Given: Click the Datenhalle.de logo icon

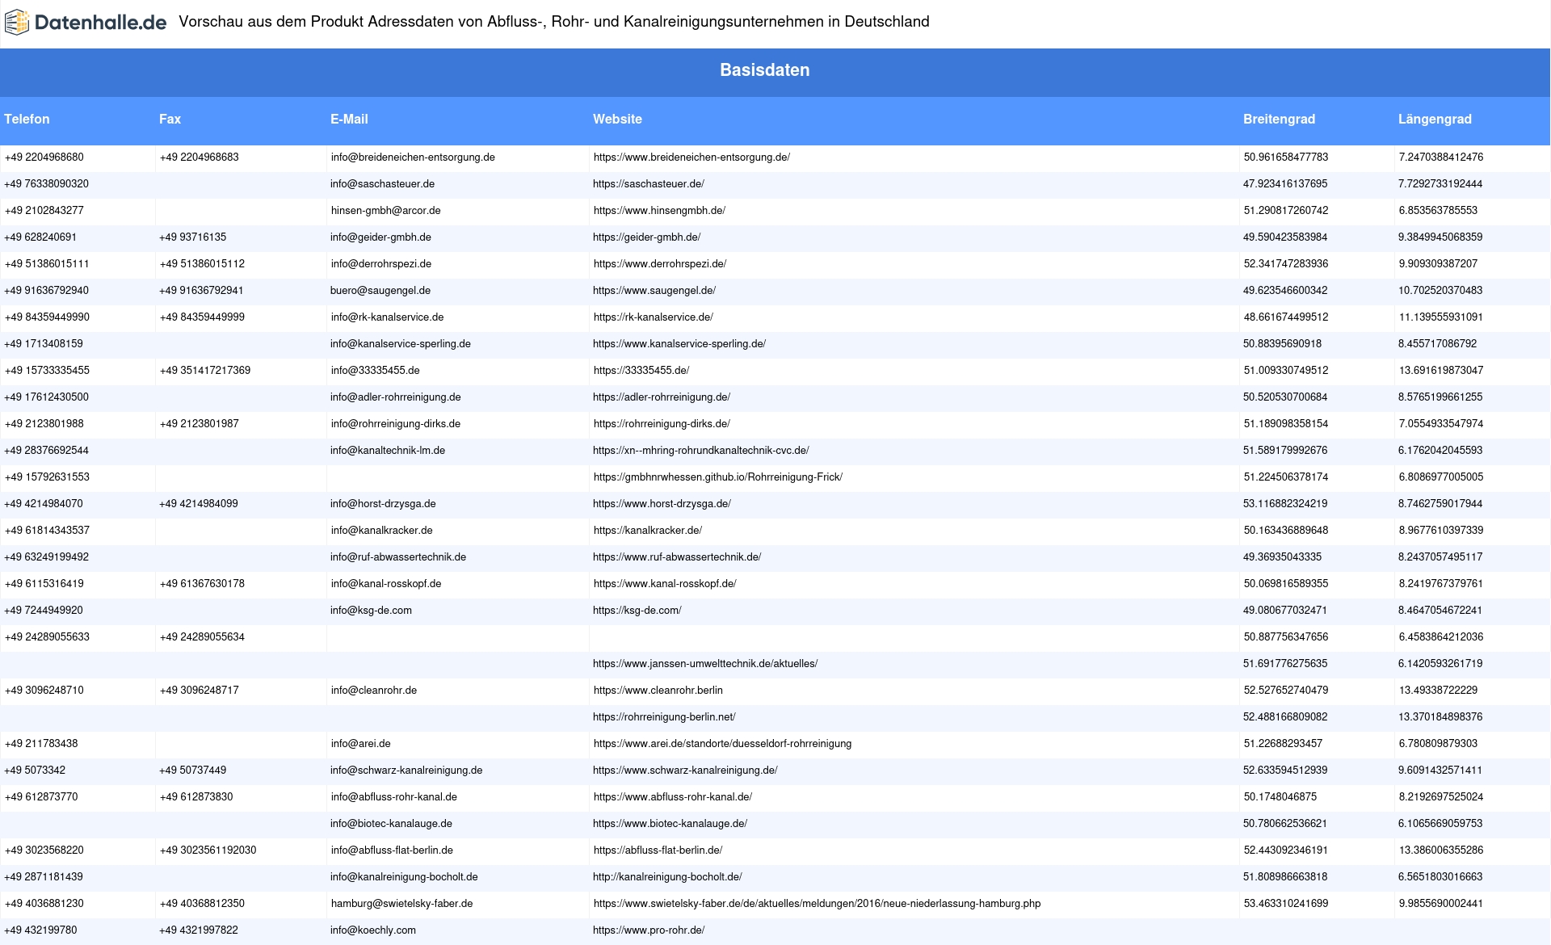Looking at the screenshot, I should [17, 23].
